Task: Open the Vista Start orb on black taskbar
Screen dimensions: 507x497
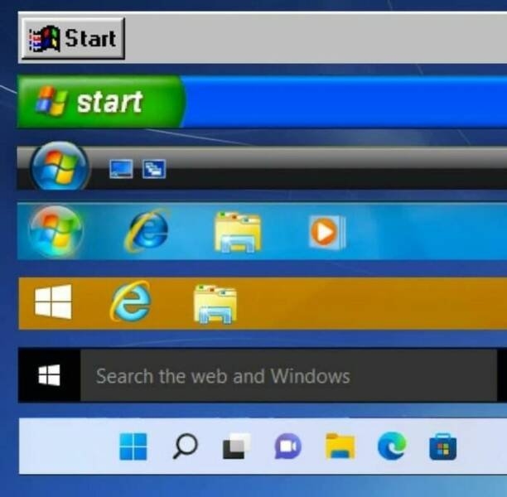Action: pos(59,168)
